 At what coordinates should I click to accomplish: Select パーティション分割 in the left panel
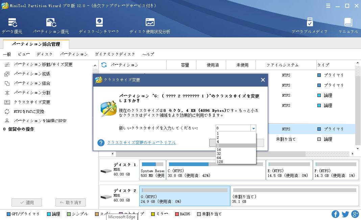point(32,93)
